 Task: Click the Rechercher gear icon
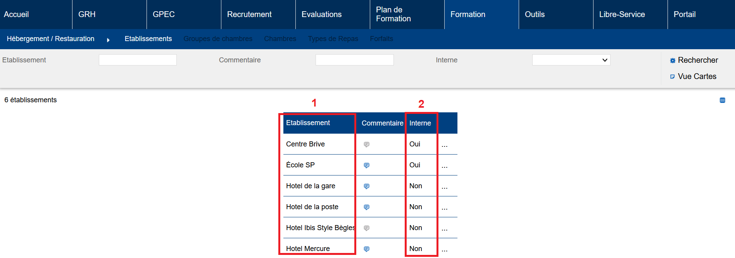tap(673, 60)
